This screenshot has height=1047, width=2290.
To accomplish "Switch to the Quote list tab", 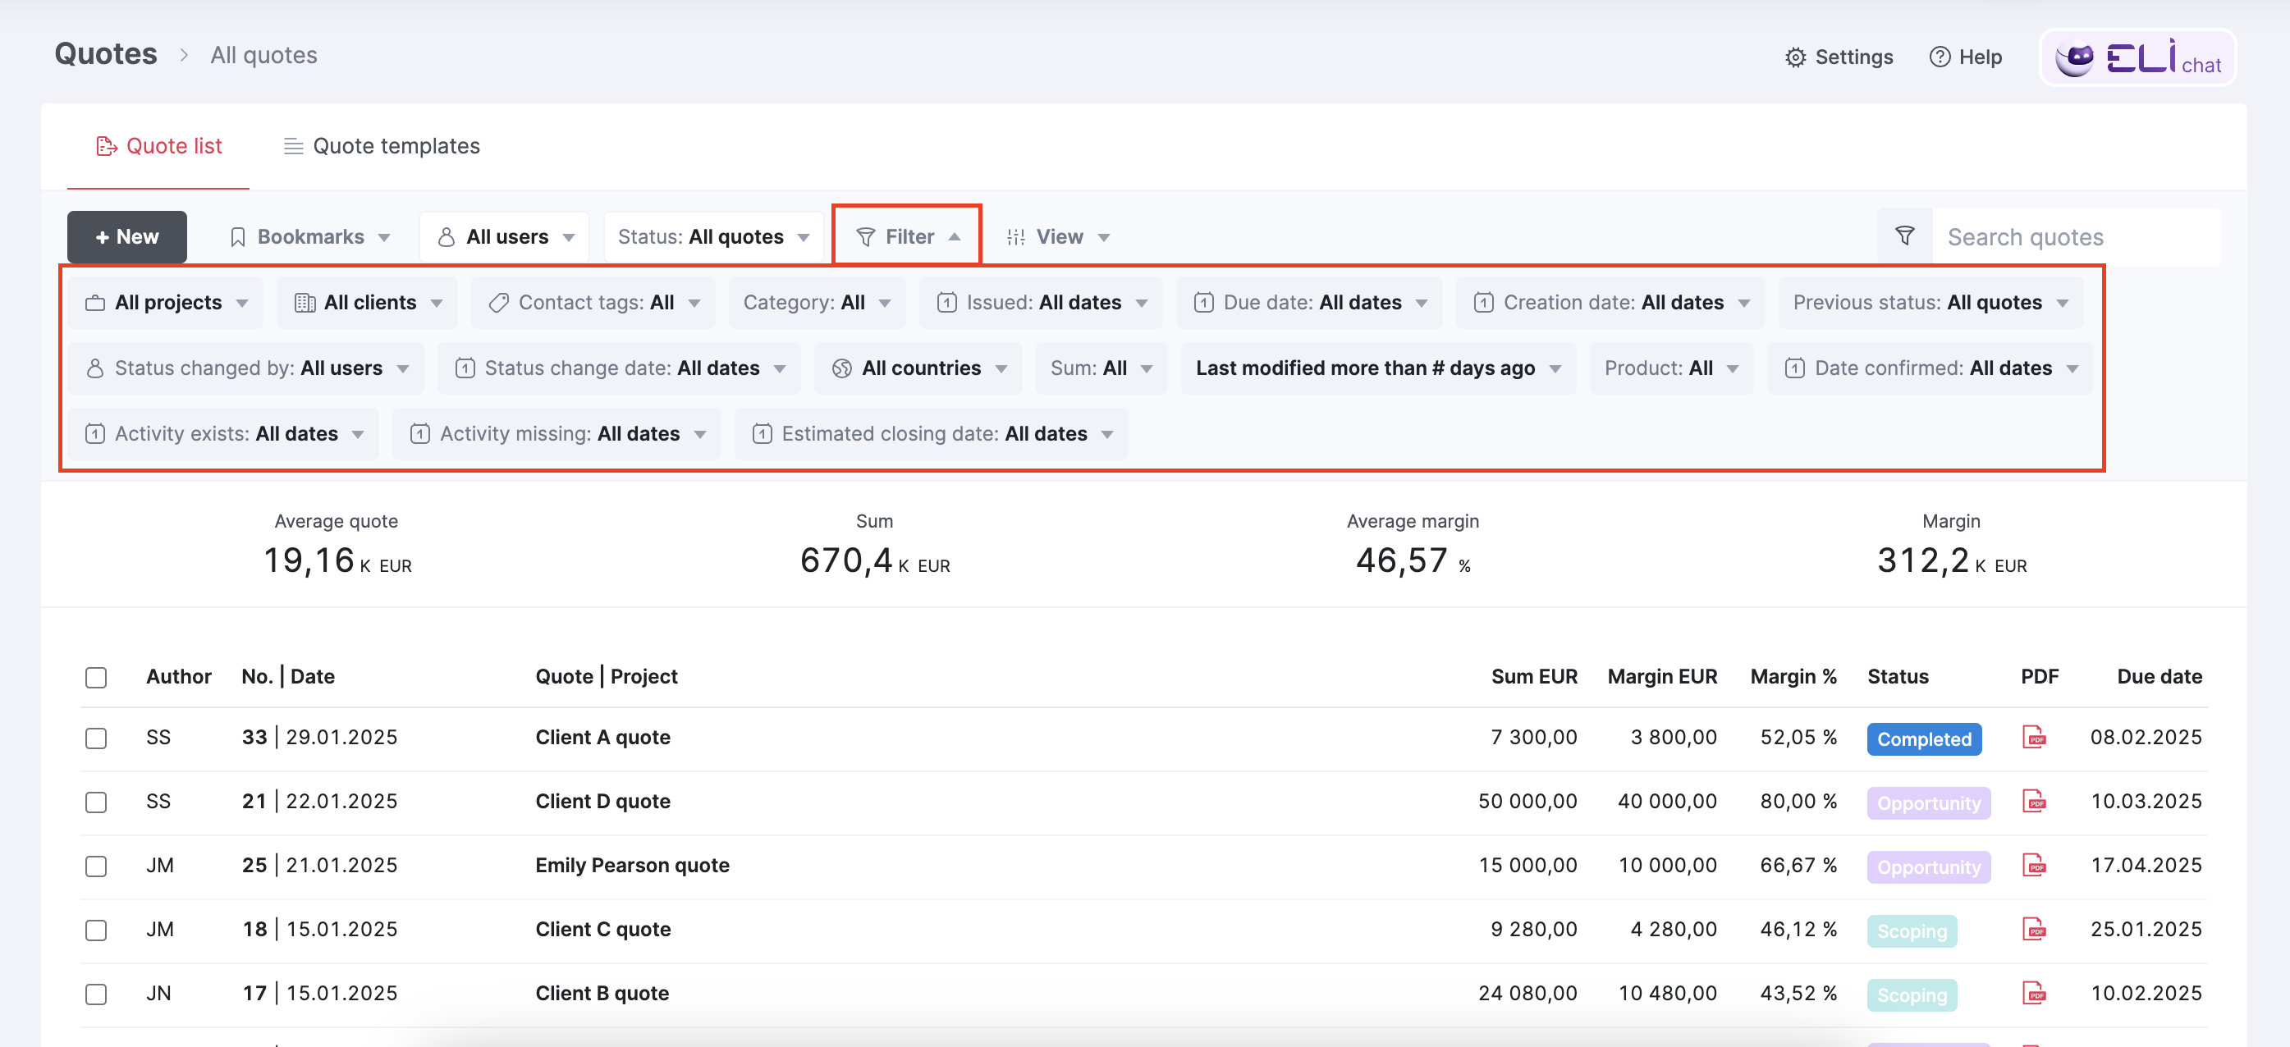I will coord(158,146).
